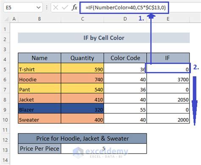
Task: Click the 'IF by Cell Color' title cell
Action: coord(104,38)
